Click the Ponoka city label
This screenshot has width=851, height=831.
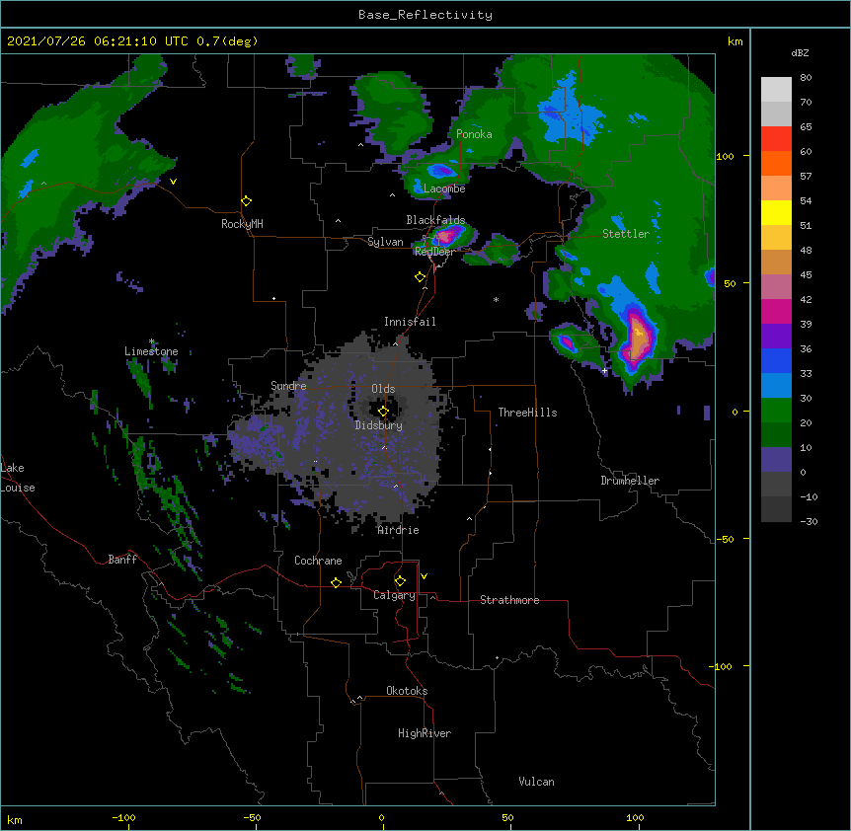474,134
